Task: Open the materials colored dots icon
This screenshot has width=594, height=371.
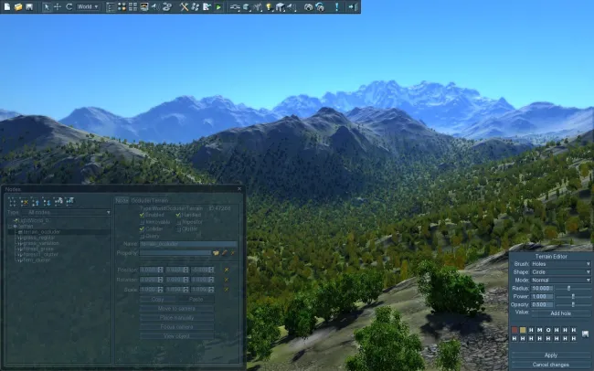Action: (122, 6)
